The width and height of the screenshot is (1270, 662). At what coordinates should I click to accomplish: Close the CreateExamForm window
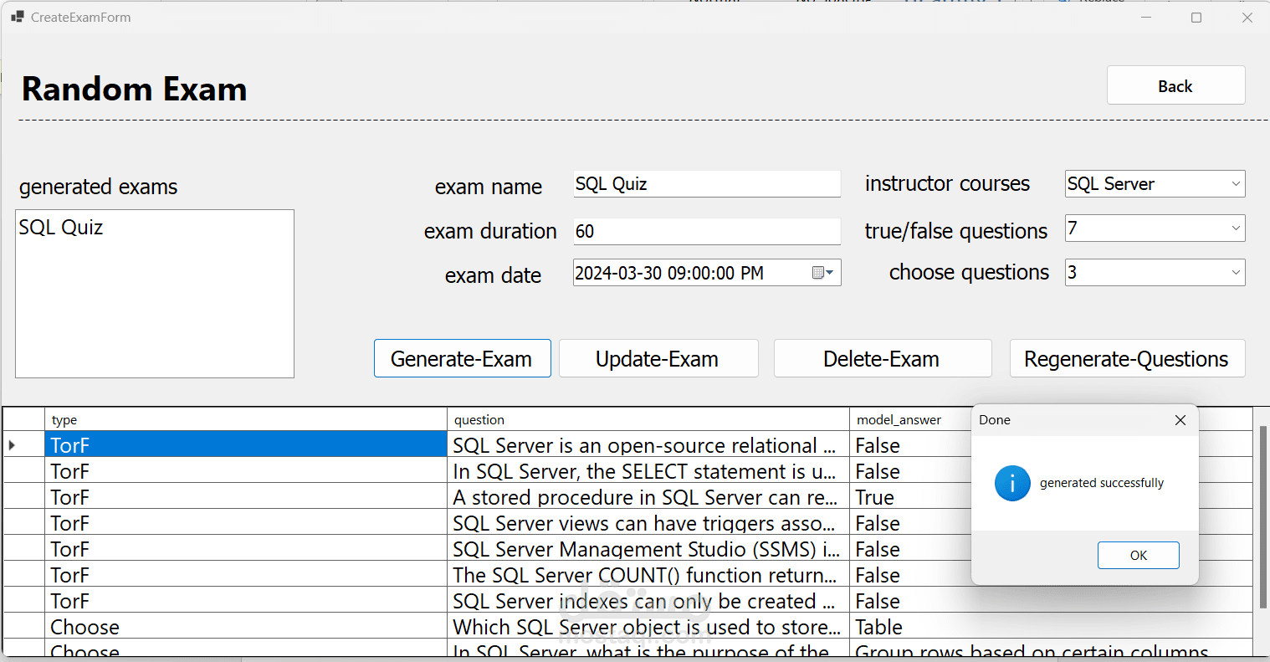tap(1247, 18)
